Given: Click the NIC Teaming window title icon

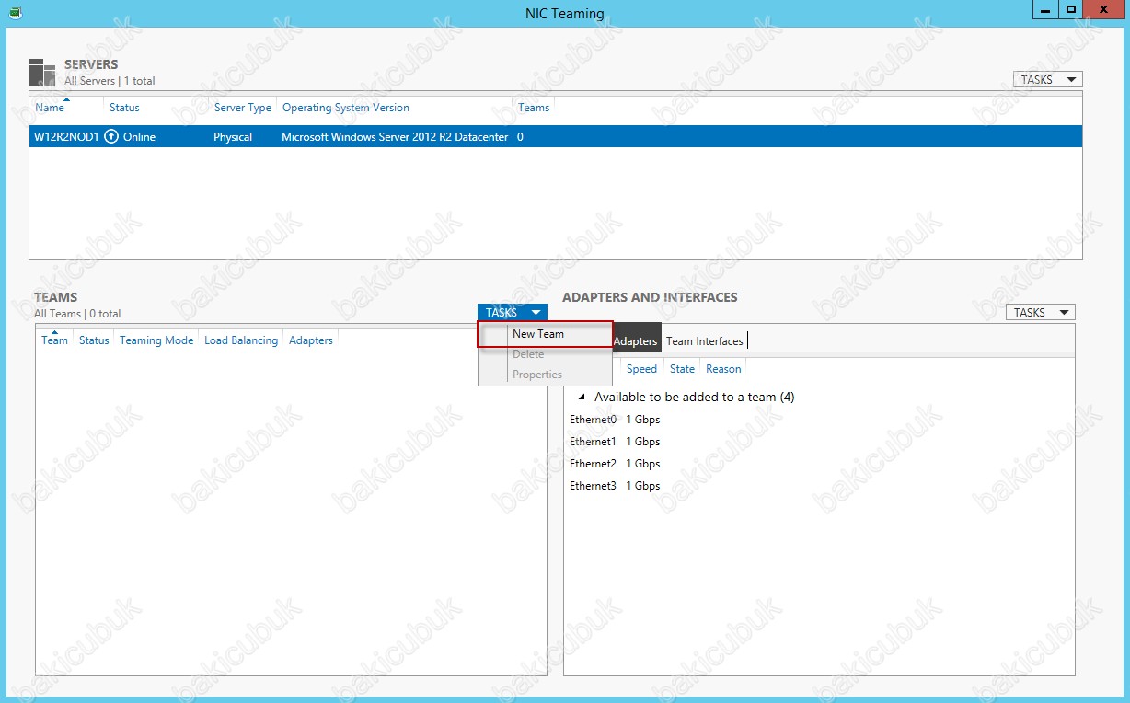Looking at the screenshot, I should coord(16,13).
